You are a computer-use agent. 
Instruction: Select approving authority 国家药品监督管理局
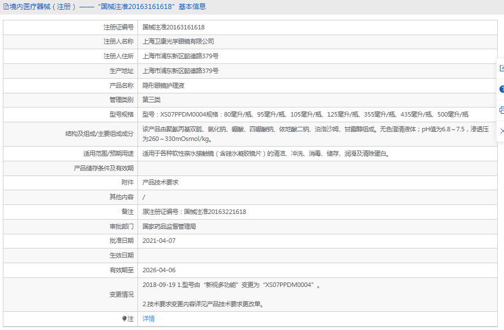coord(169,226)
